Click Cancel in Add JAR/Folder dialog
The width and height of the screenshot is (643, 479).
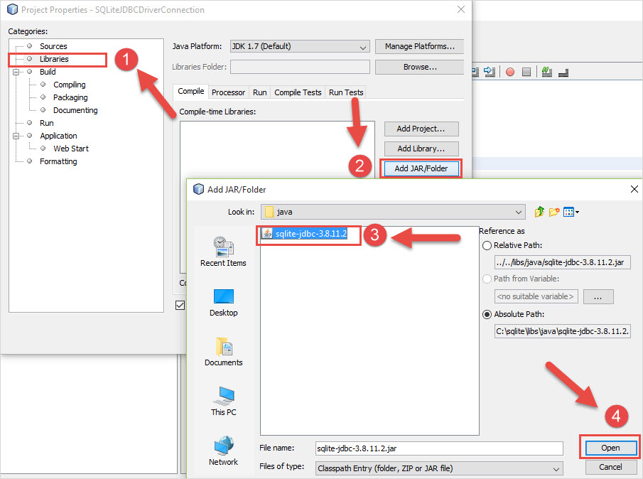click(x=610, y=467)
